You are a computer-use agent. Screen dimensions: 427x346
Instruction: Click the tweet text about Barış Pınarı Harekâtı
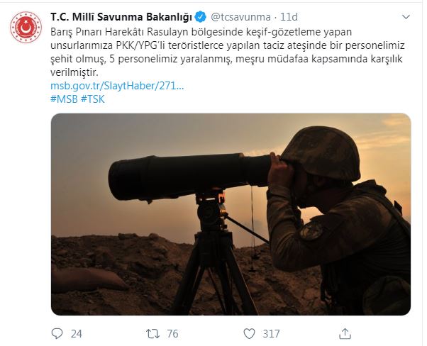[x=228, y=52]
